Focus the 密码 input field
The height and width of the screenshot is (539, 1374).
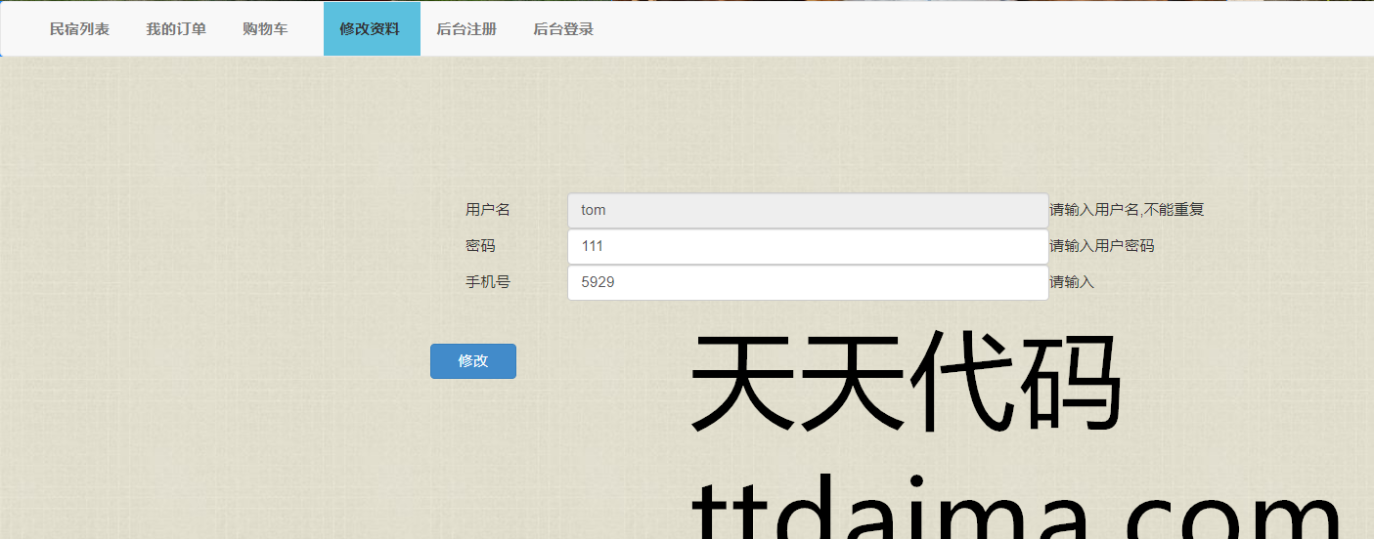(x=808, y=246)
